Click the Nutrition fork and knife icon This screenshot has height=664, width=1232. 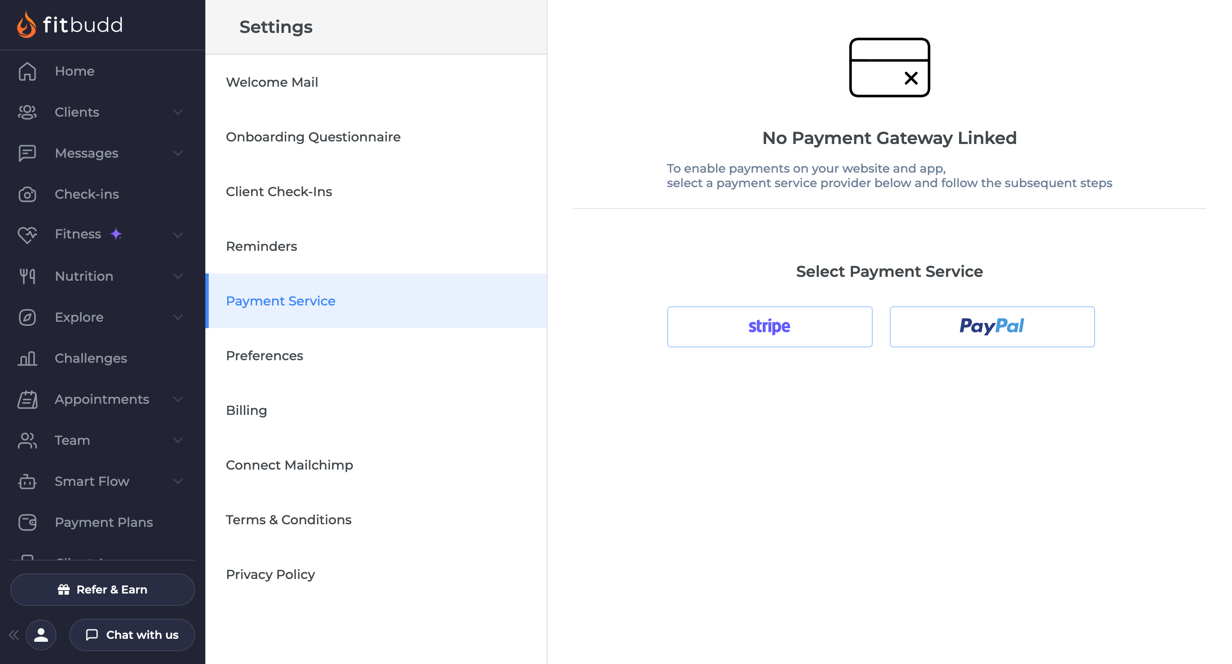pos(27,276)
